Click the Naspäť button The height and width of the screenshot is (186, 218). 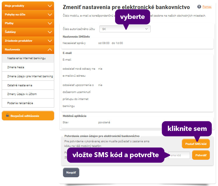71,173
